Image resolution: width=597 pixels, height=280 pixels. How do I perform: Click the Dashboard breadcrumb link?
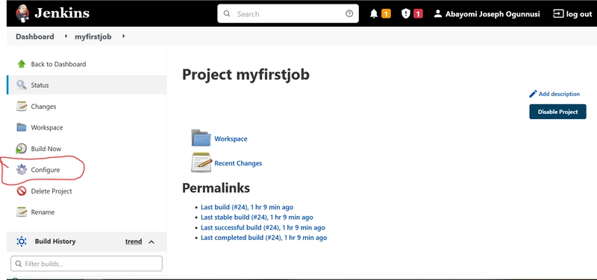[x=34, y=36]
